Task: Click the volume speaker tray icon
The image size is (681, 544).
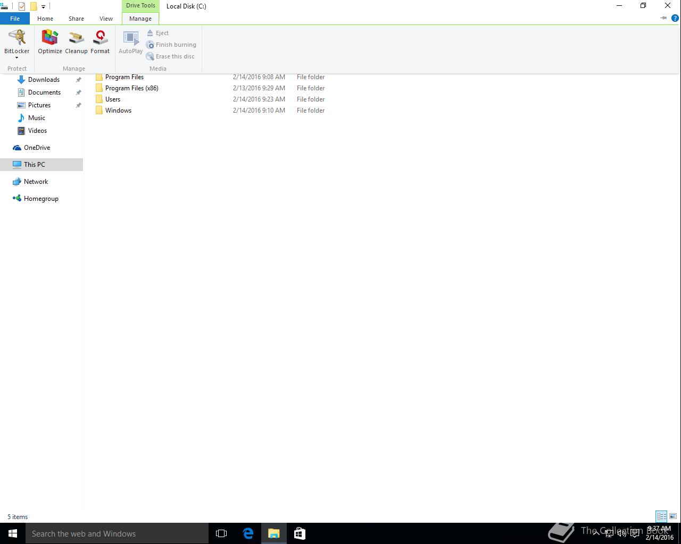Action: pos(622,533)
